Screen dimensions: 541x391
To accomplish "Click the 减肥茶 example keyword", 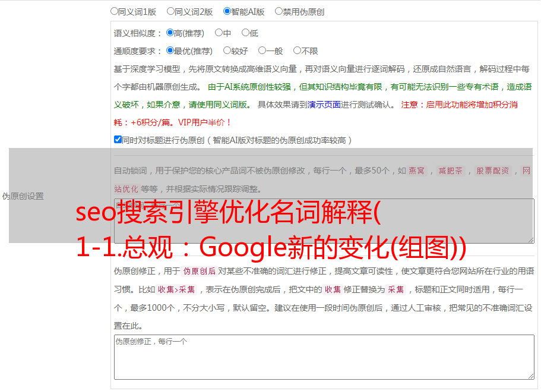I will [450, 171].
